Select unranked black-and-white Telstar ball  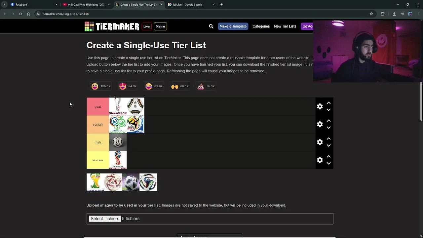(x=131, y=182)
